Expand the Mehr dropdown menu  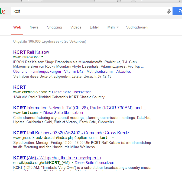(x=113, y=27)
